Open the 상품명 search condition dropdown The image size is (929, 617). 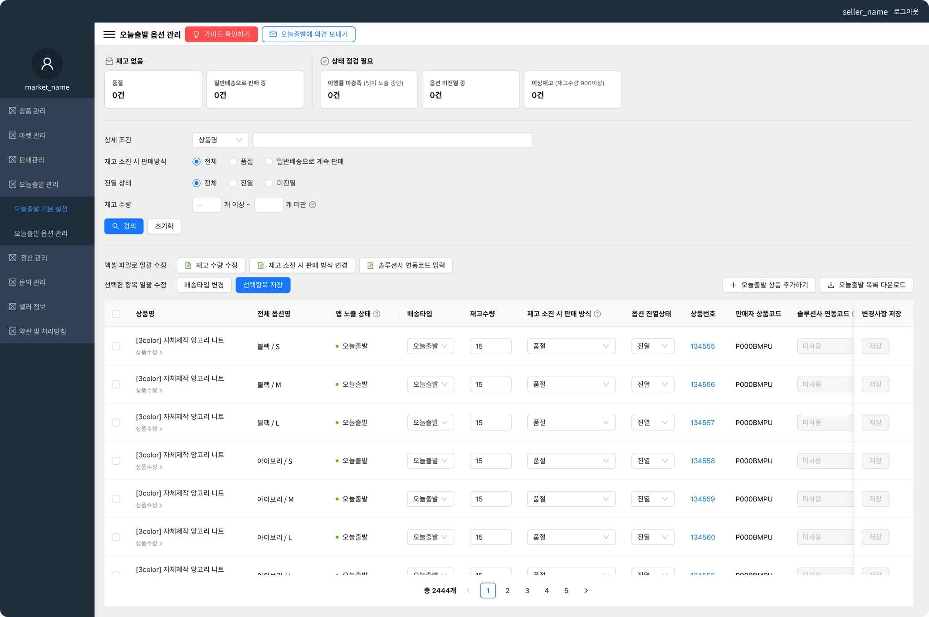coord(220,140)
